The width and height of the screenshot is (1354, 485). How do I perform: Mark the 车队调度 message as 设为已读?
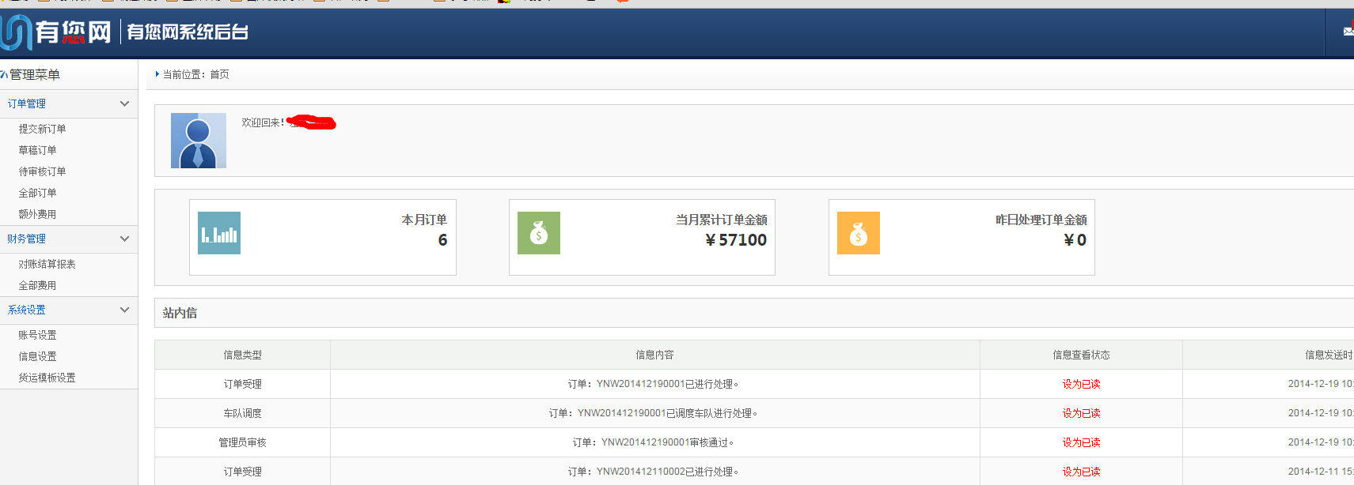(1081, 414)
